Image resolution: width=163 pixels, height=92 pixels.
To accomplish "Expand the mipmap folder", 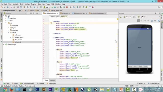I will point(8,30).
